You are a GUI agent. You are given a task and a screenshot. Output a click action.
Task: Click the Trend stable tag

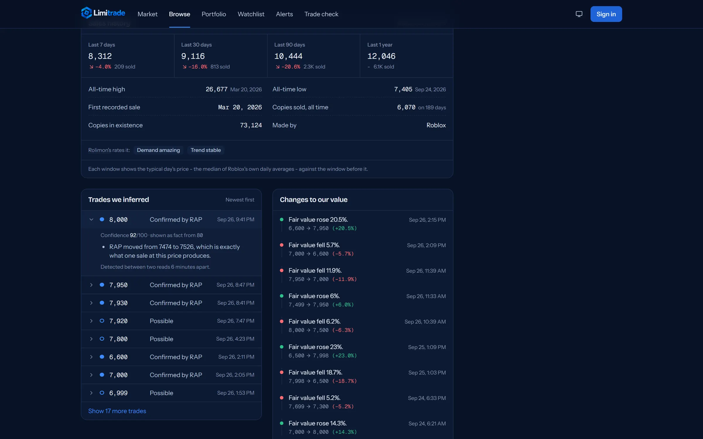tap(206, 150)
